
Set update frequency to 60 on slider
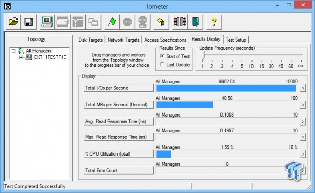click(x=291, y=66)
